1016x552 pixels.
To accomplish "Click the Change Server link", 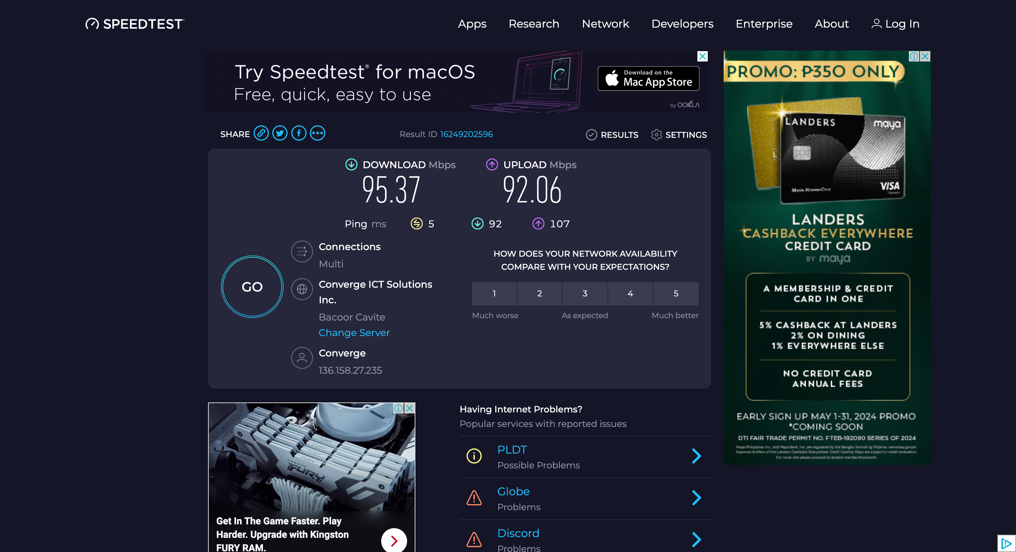I will coord(354,333).
